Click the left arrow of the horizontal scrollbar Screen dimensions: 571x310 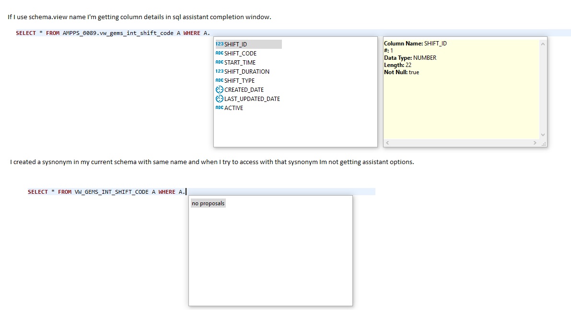coord(388,142)
